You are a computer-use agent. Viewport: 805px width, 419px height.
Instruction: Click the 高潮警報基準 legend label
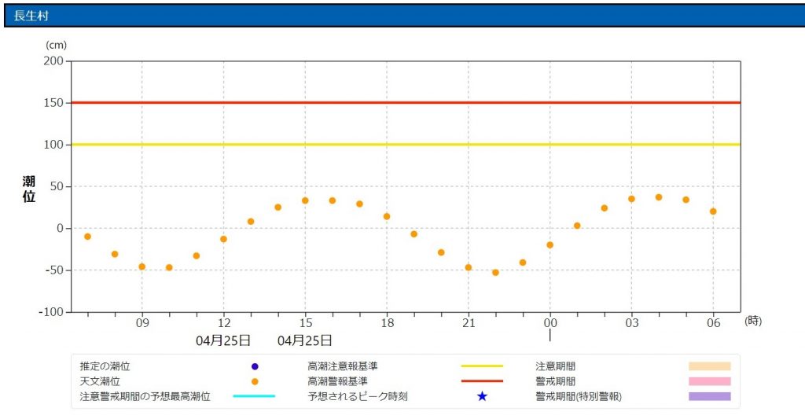pos(337,381)
